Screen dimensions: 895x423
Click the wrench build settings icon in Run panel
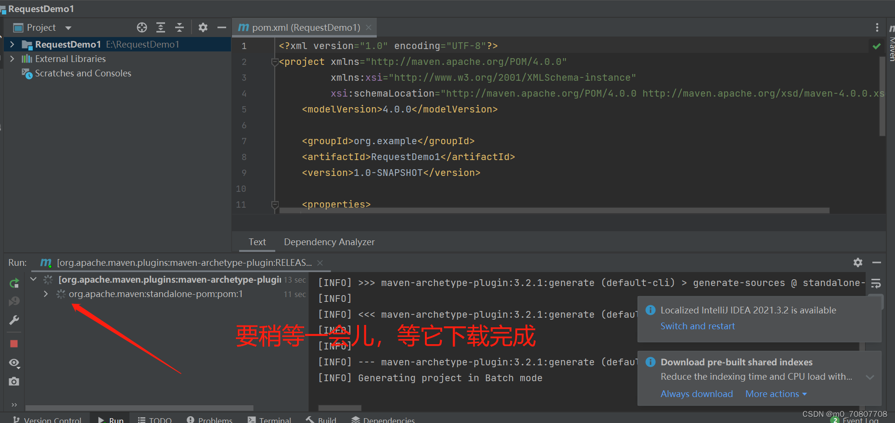pos(14,320)
